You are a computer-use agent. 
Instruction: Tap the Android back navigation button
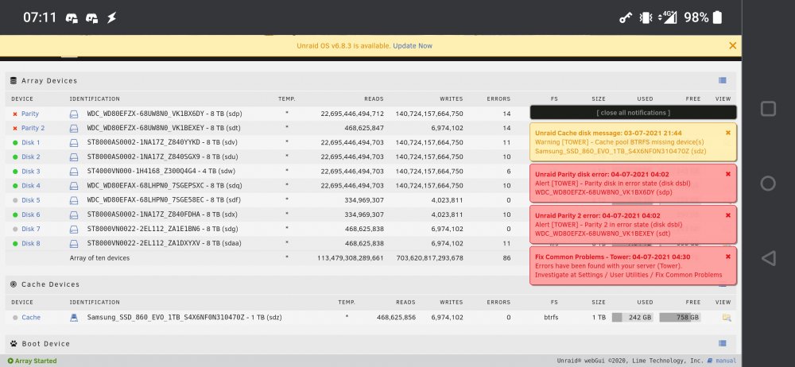[769, 258]
